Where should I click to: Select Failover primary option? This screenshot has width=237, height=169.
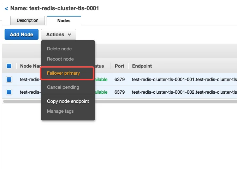click(x=63, y=73)
